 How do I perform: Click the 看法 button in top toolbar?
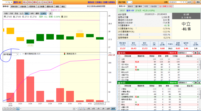coord(25,2)
